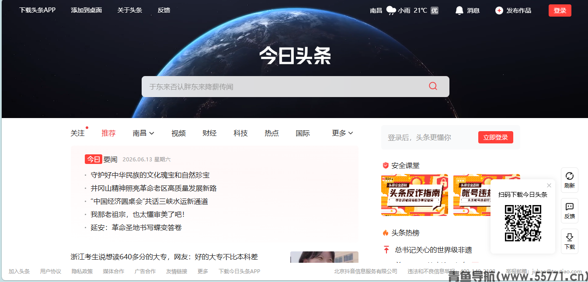Open the 国际 tab
588x282 pixels.
click(303, 133)
